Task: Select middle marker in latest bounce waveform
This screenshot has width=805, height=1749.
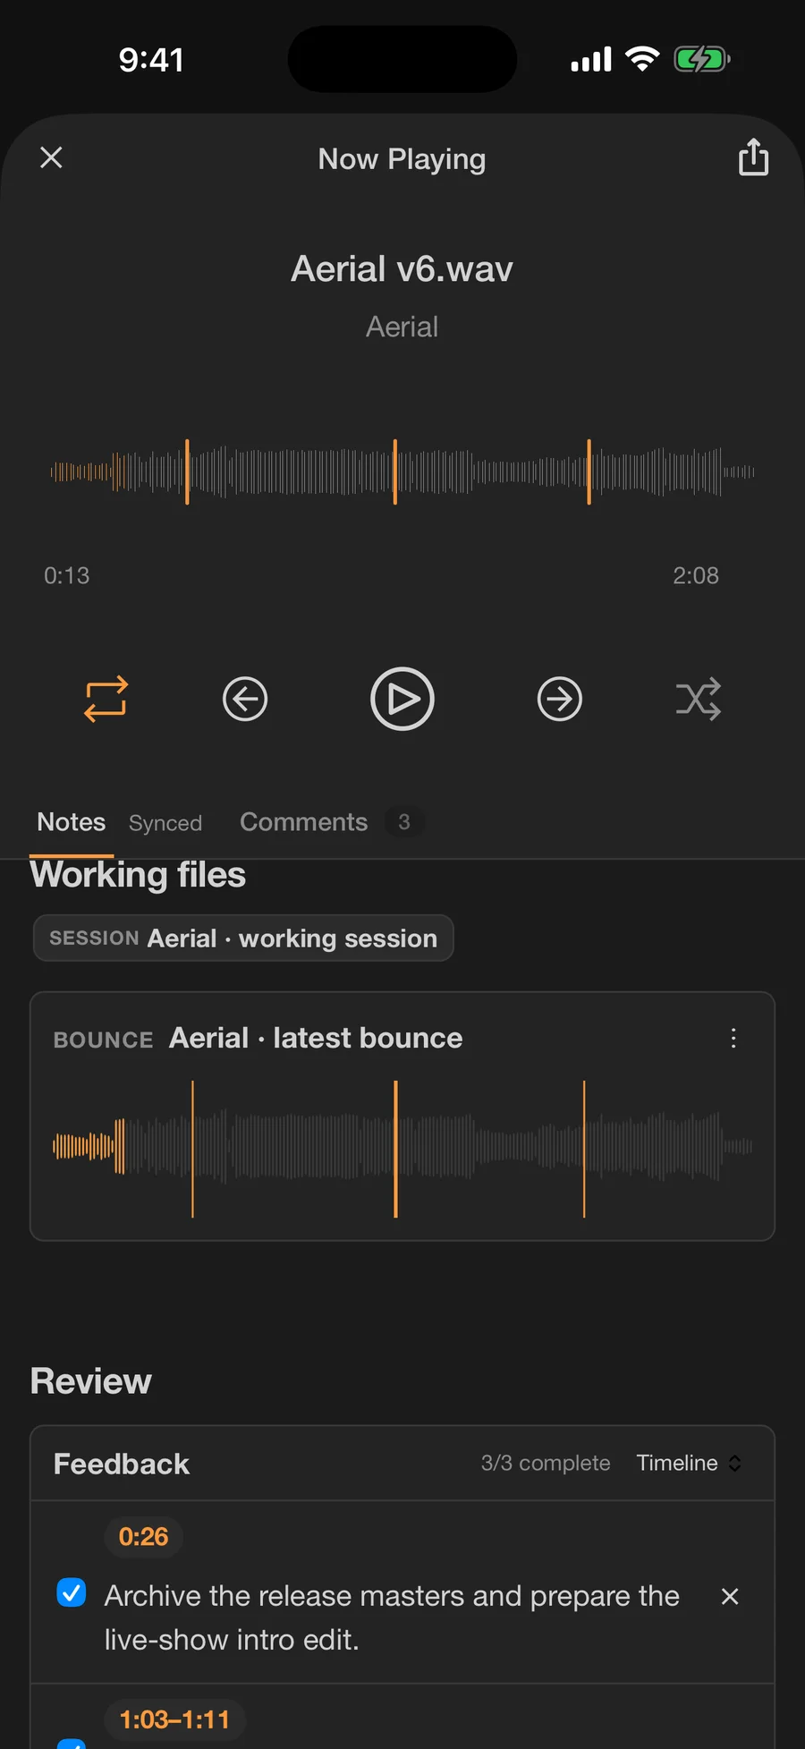Action: (395, 1149)
